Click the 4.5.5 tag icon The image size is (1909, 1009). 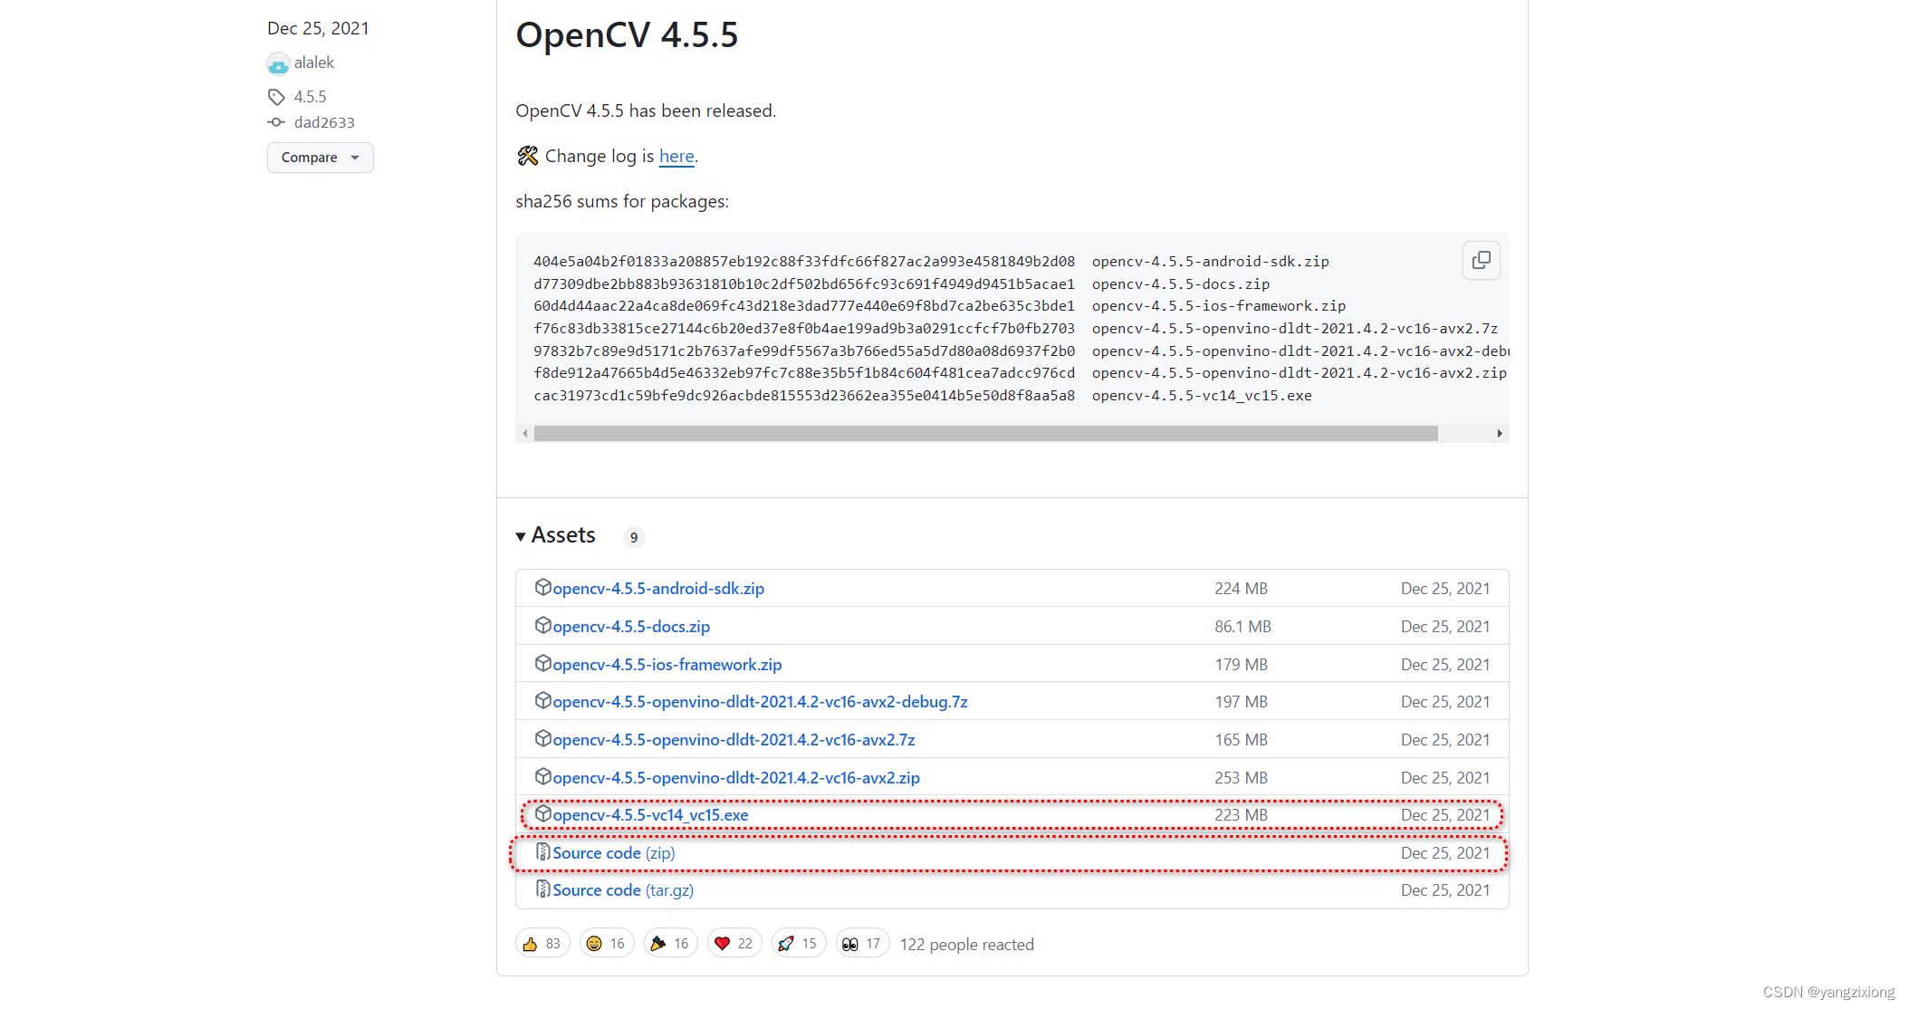pos(276,97)
